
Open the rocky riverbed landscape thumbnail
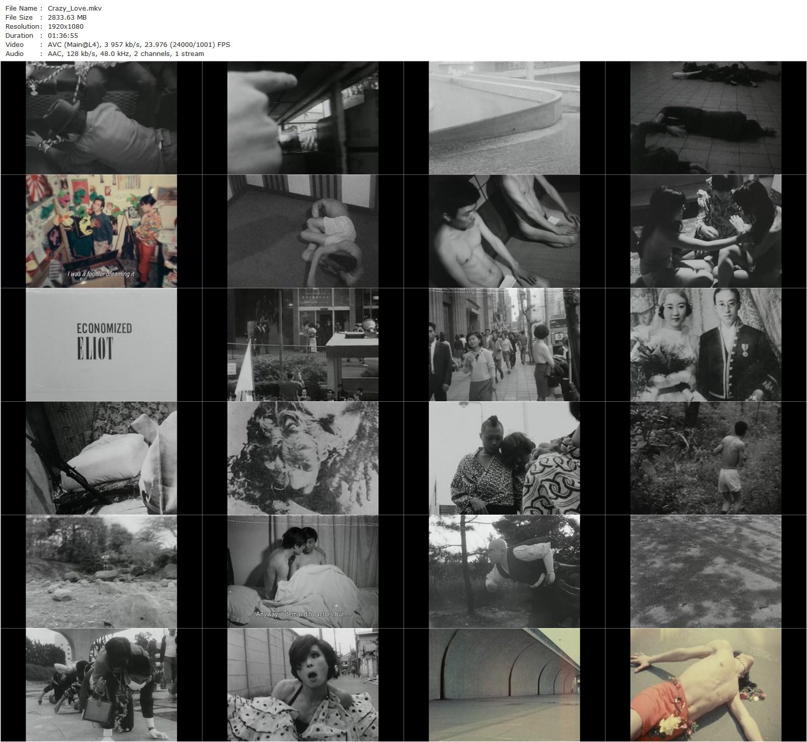(x=101, y=572)
